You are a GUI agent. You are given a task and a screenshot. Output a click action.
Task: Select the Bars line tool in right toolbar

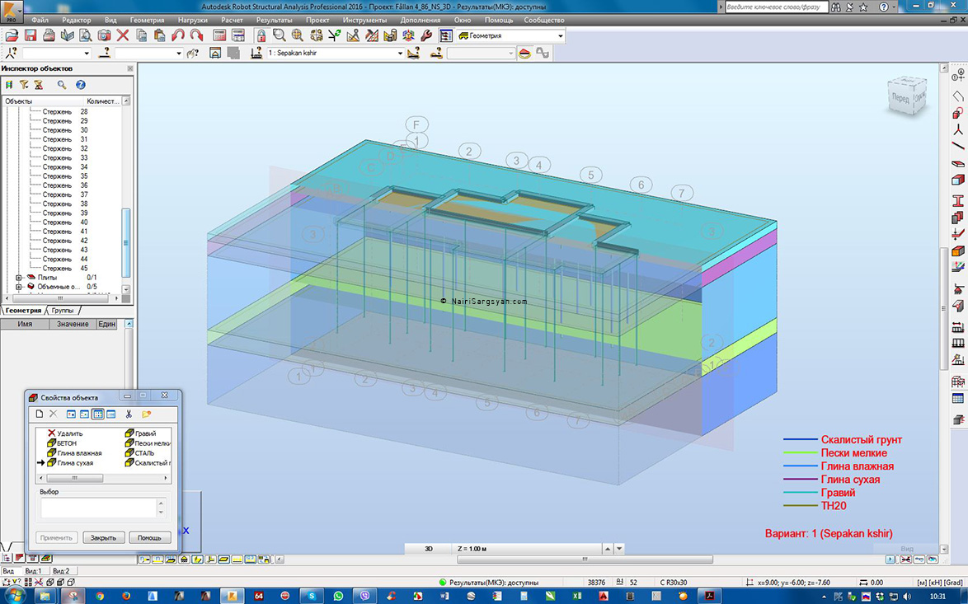(957, 146)
